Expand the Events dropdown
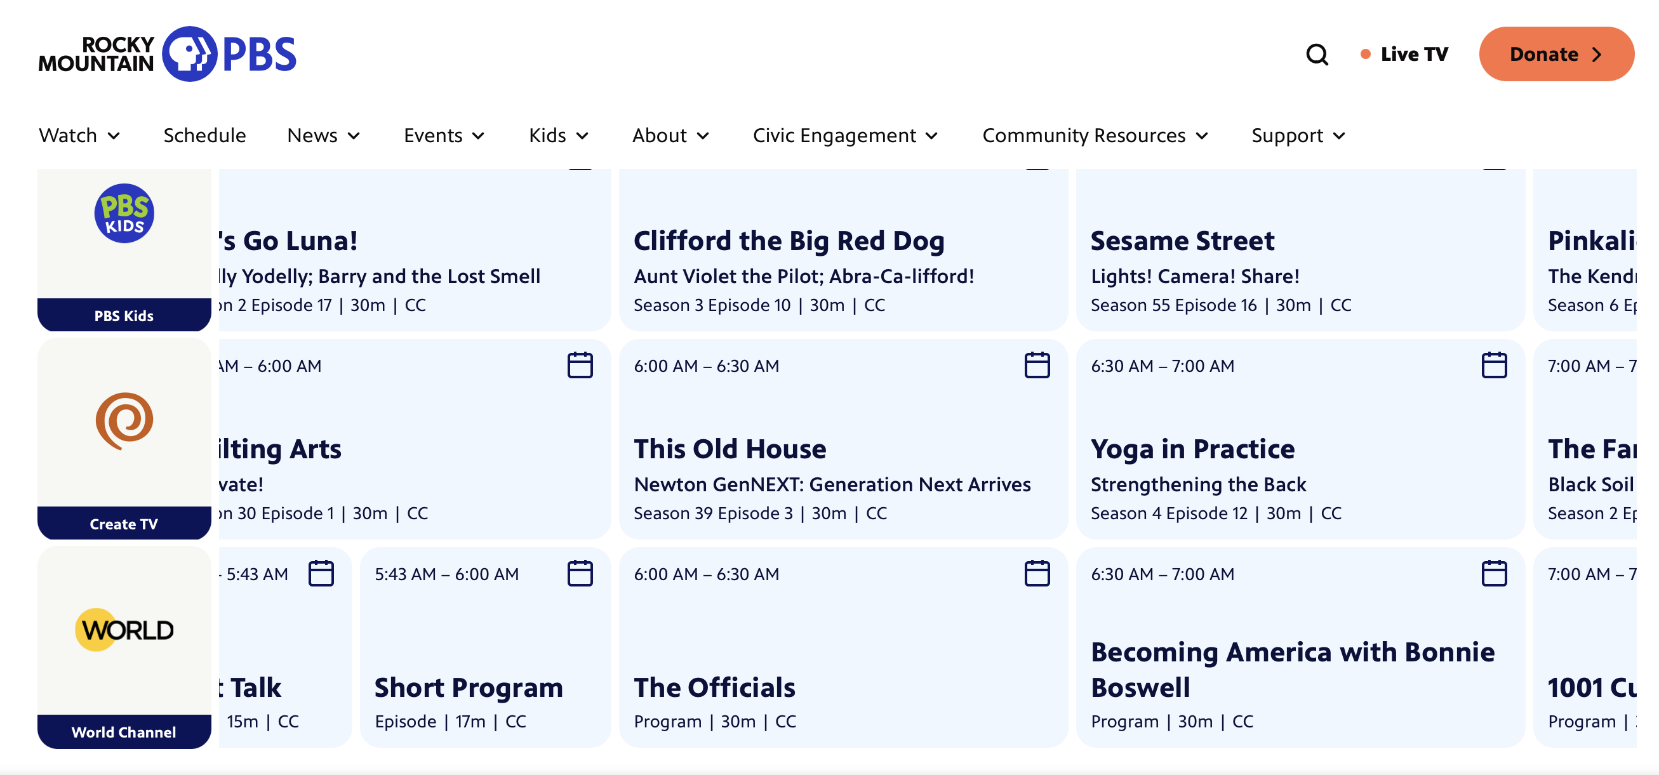The height and width of the screenshot is (775, 1659). coord(444,135)
